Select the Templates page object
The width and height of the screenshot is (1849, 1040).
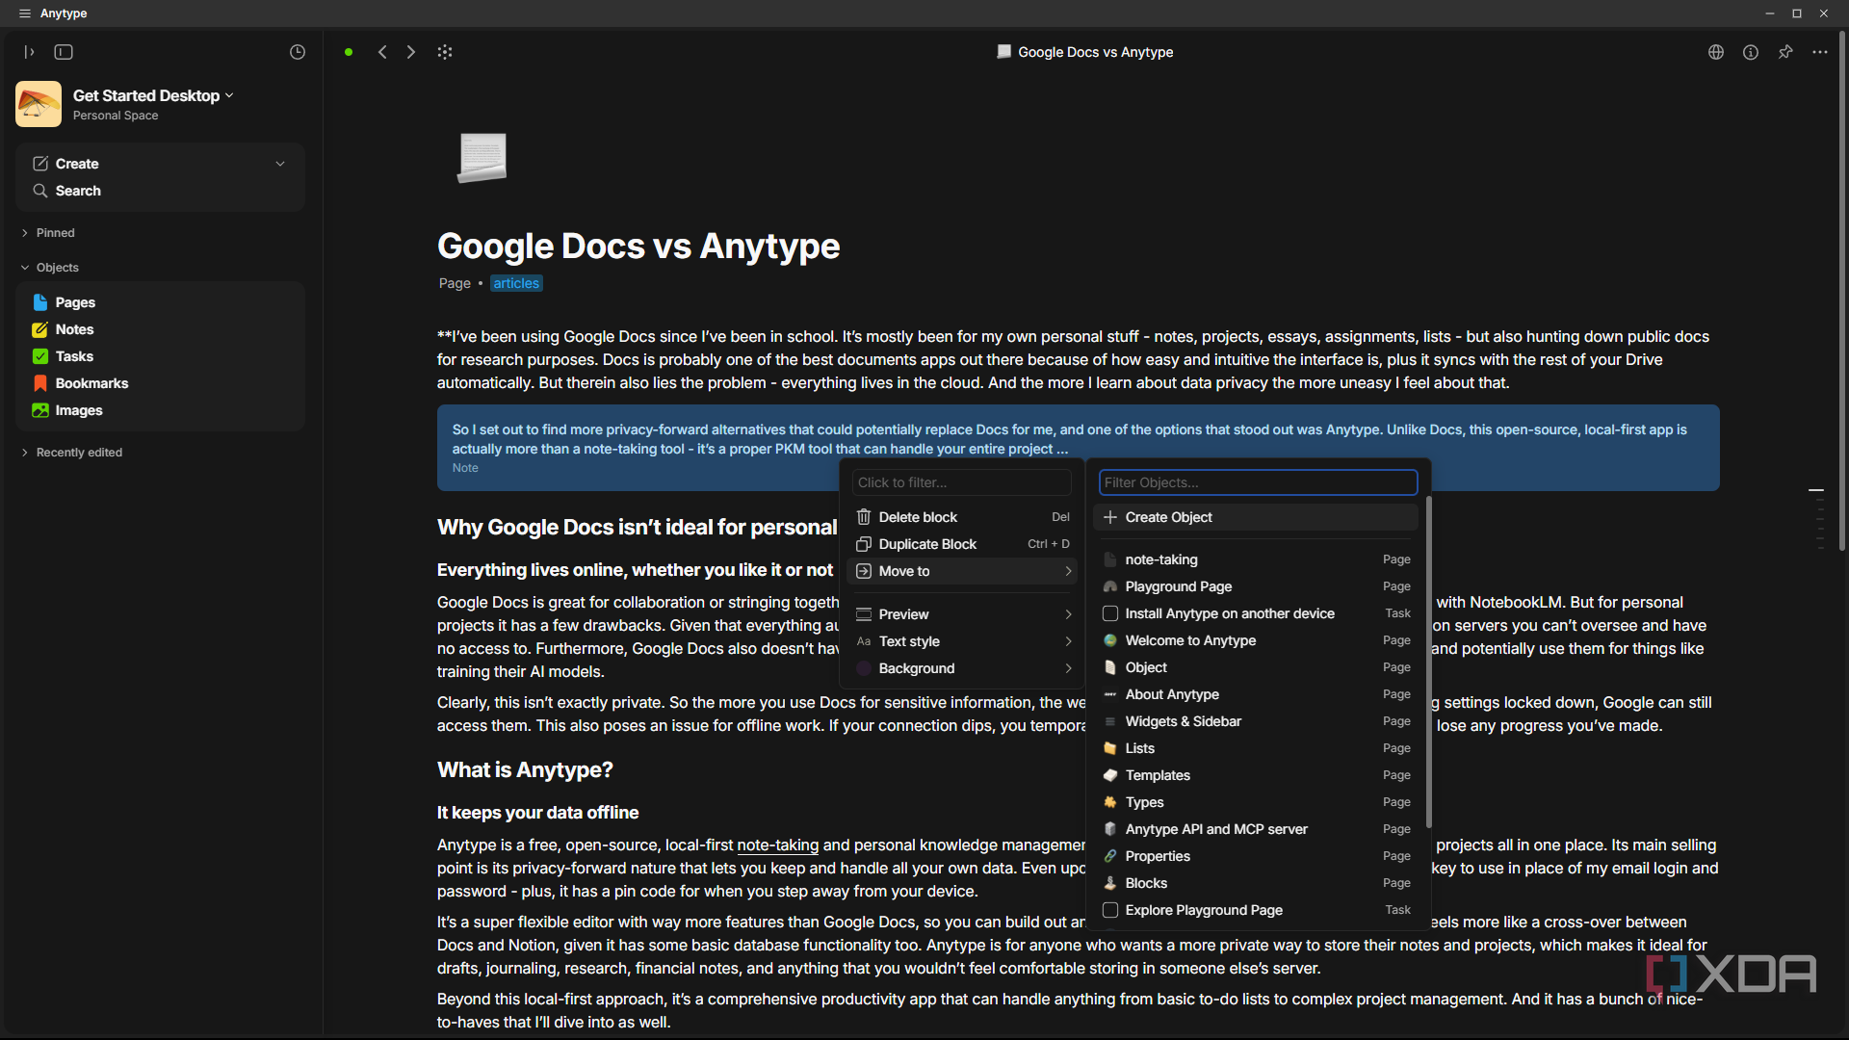(1256, 775)
